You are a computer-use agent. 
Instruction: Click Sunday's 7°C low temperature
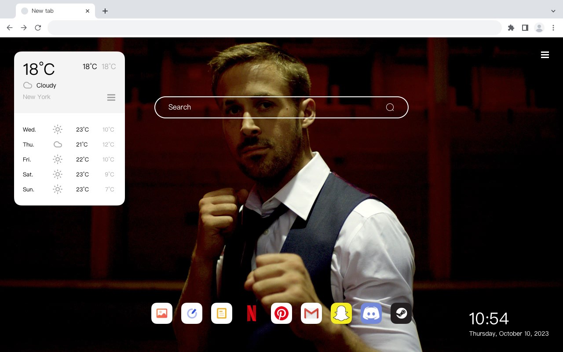110,190
